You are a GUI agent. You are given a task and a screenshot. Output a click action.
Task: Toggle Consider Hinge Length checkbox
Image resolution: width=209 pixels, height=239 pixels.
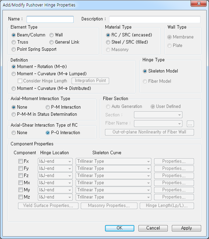click(x=20, y=81)
